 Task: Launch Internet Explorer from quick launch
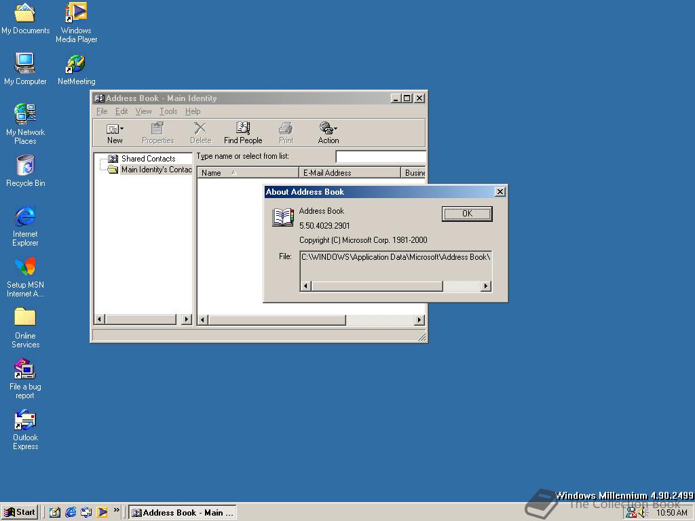[x=71, y=512]
